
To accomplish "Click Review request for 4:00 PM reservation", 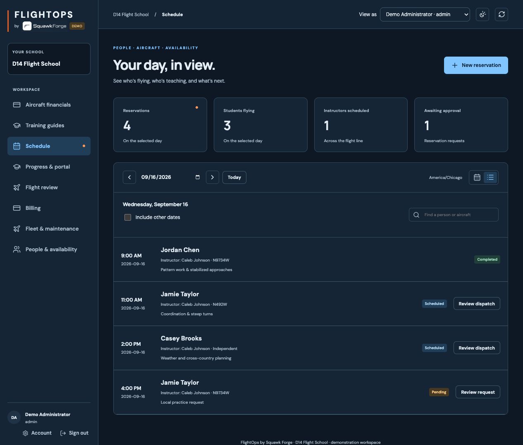I will tap(478, 392).
